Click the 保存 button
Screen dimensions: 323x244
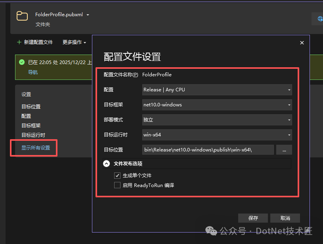253,218
